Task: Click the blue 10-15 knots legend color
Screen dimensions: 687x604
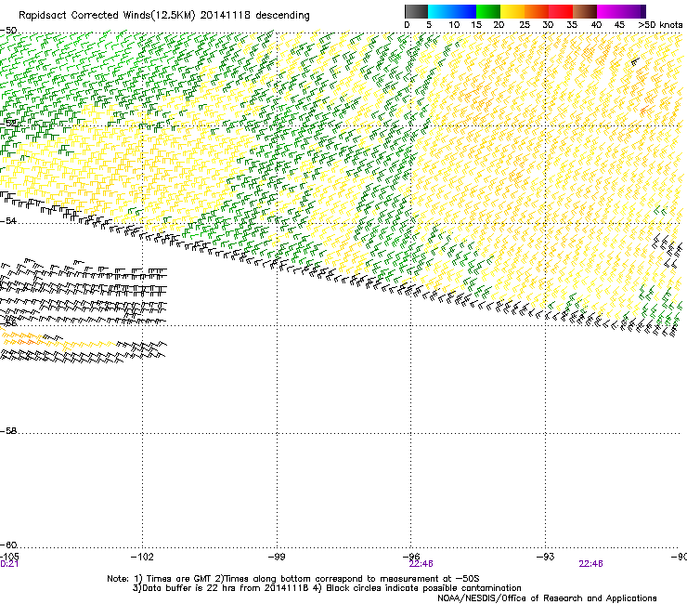Action: point(464,11)
